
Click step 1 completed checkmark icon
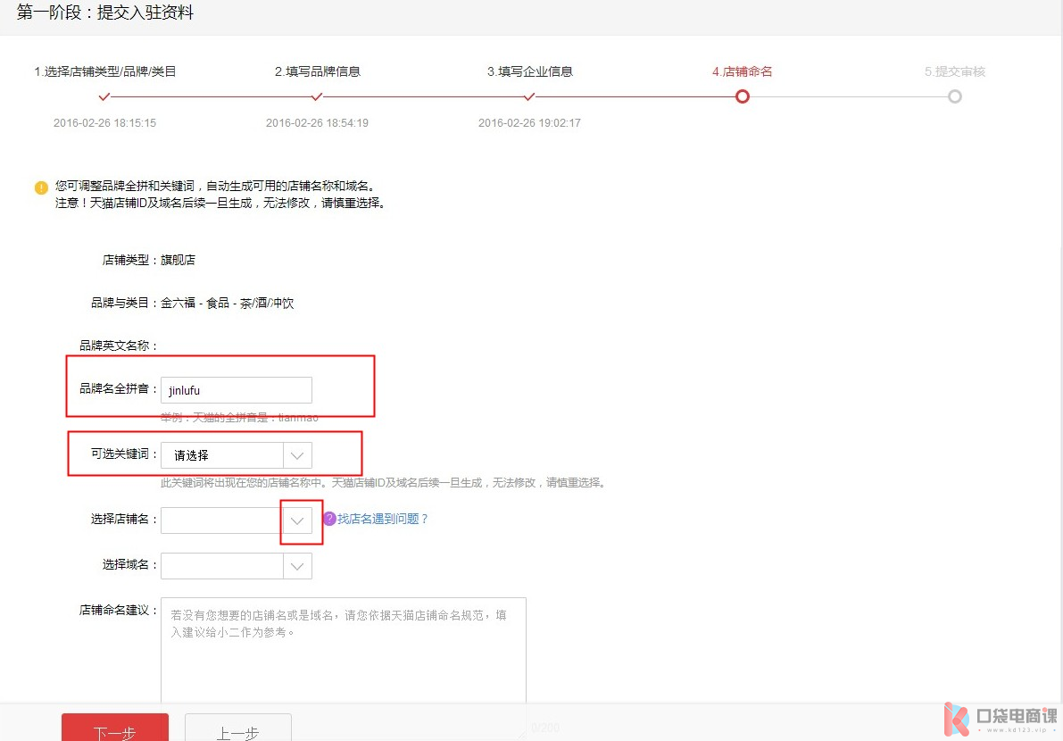(104, 96)
